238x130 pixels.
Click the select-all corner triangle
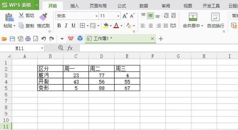point(9,56)
